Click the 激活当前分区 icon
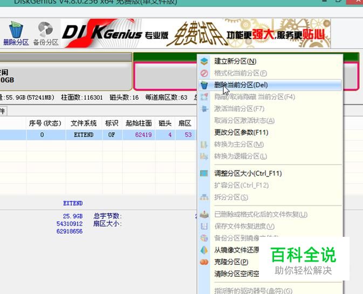The image size is (363, 294). [x=204, y=108]
